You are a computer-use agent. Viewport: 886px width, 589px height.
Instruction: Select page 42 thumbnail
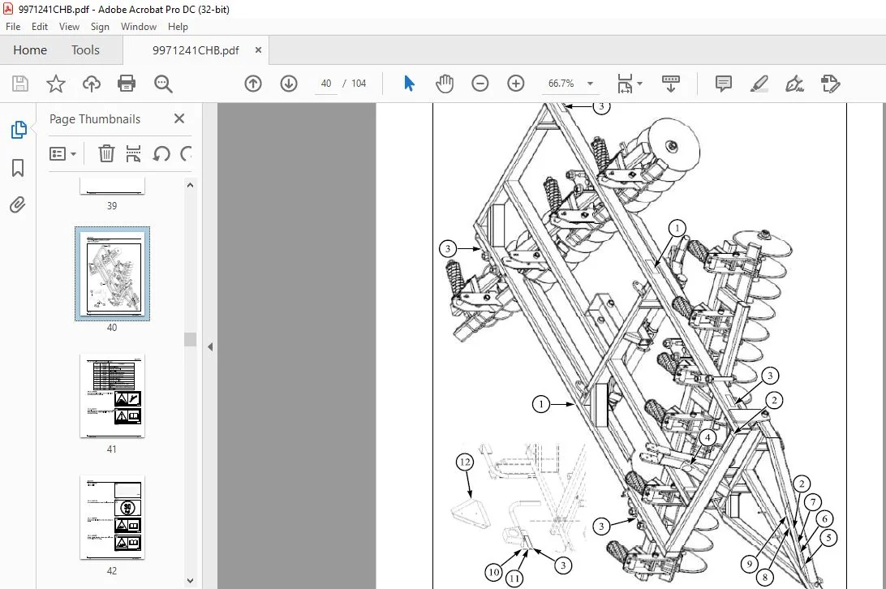113,518
